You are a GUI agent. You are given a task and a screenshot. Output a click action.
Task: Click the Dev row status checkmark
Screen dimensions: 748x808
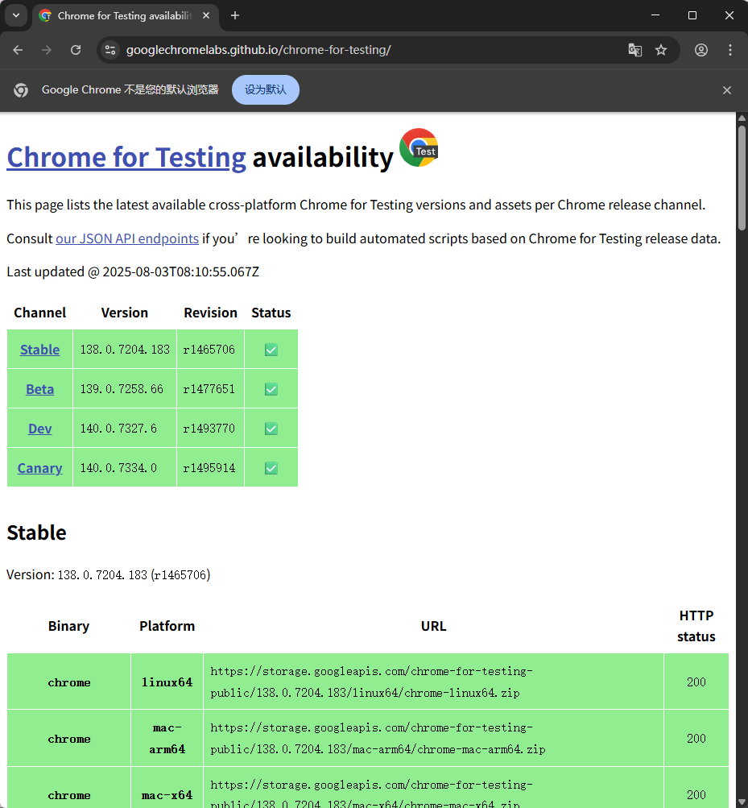tap(271, 429)
